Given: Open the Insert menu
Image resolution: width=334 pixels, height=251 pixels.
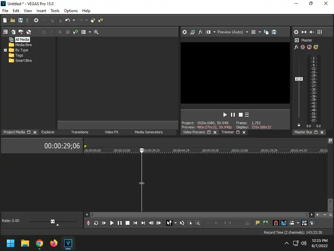Looking at the screenshot, I should 41,11.
